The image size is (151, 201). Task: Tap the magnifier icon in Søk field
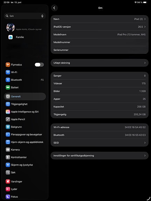[x=7, y=16]
